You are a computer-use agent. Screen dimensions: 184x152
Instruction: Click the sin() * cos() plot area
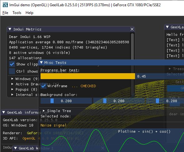point(112,140)
